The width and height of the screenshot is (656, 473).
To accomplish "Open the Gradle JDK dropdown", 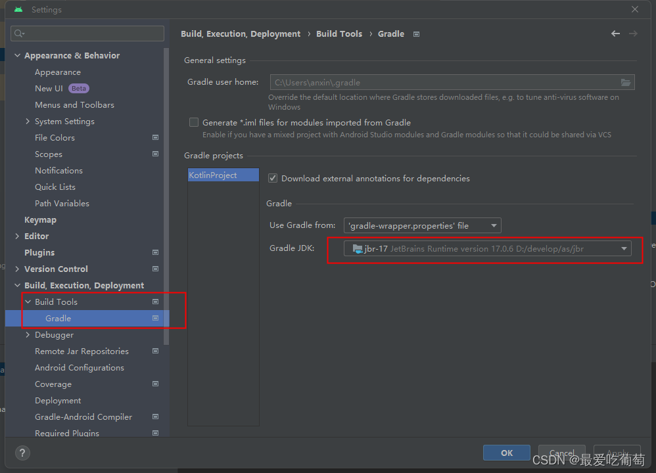I will [487, 249].
